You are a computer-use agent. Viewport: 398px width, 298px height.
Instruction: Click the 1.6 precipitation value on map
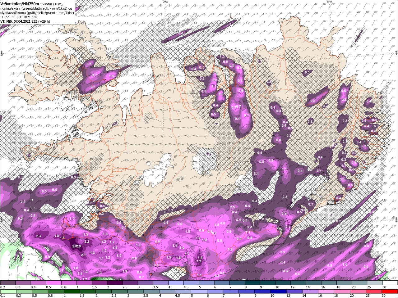pos(378,277)
